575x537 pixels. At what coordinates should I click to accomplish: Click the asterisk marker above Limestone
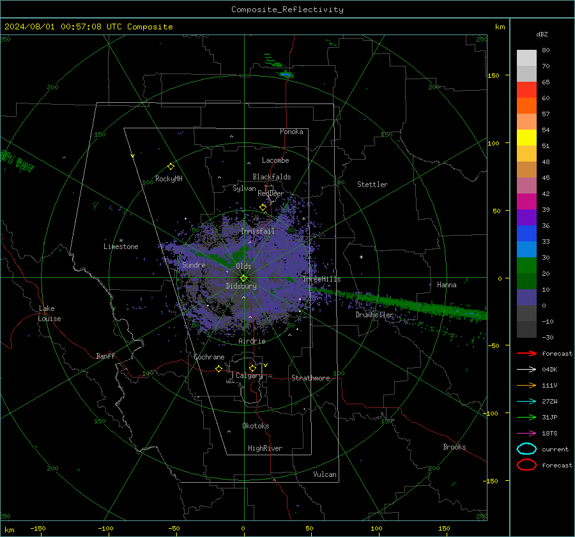click(121, 241)
